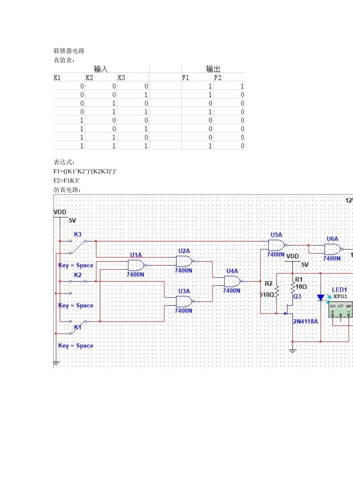
Task: Click the 7400N label under U2A
Action: click(184, 270)
